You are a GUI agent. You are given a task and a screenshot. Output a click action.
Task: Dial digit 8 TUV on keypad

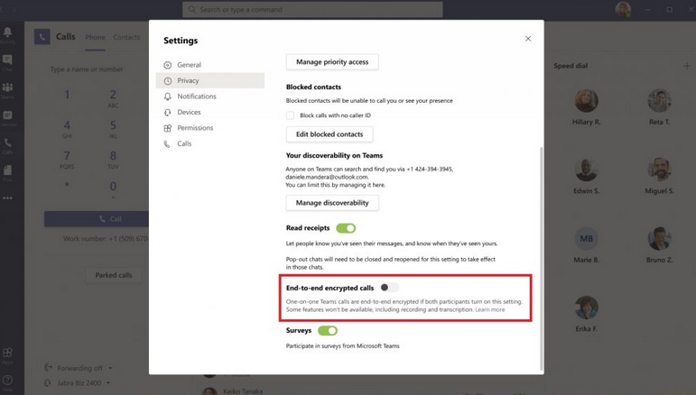113,159
